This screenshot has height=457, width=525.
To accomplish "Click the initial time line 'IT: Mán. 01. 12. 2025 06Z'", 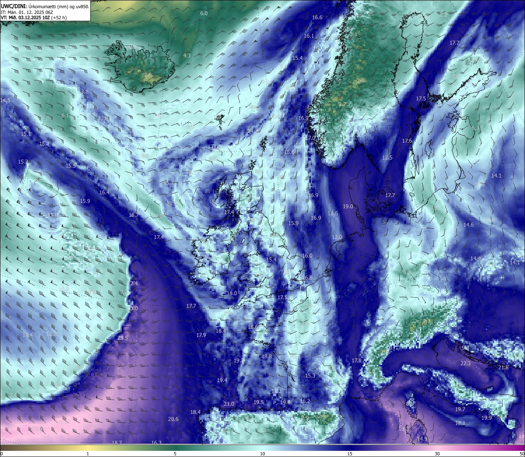I will (27, 12).
